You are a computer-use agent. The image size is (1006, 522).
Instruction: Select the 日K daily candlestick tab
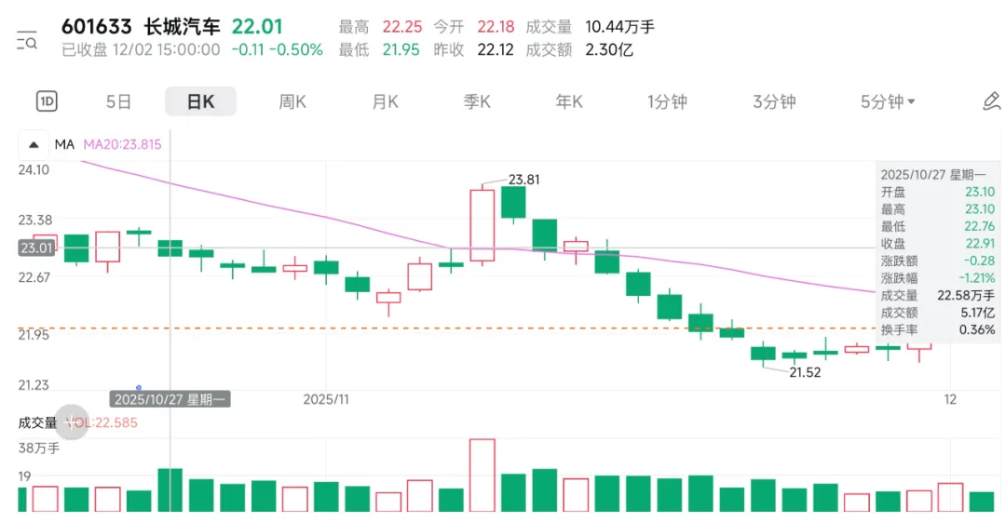[200, 101]
